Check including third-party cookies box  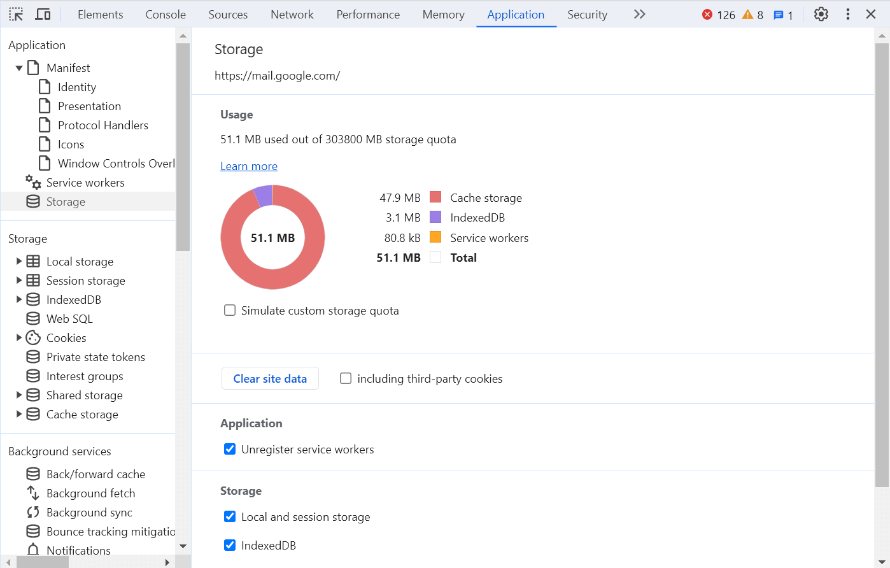pos(346,379)
